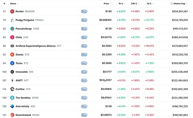
Task: Click the Stacks coin logo
Action: pyautogui.click(x=12, y=55)
